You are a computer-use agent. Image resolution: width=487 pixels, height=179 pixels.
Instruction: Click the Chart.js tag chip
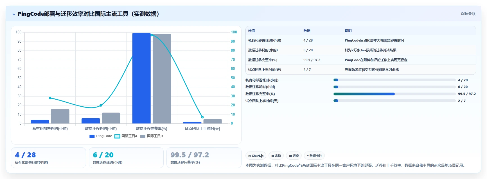point(256,156)
